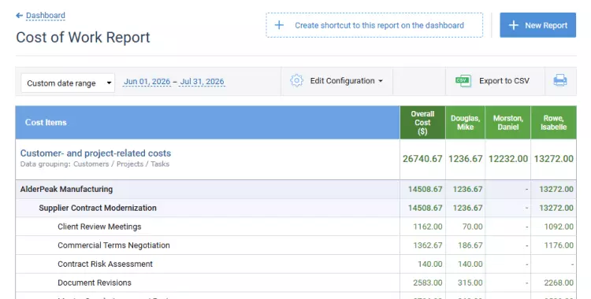Select the Commercial Terms Negotiation task
The width and height of the screenshot is (591, 299).
295,245
